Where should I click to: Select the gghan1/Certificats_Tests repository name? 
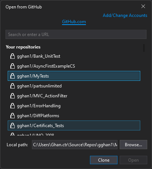click(x=40, y=126)
